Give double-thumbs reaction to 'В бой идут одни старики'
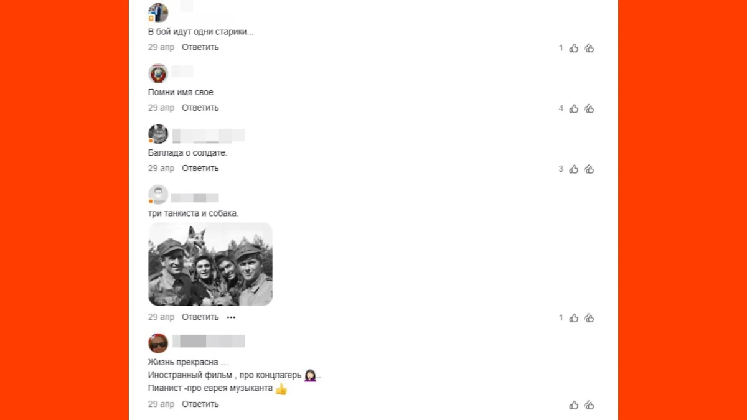This screenshot has height=420, width=747. tap(590, 48)
